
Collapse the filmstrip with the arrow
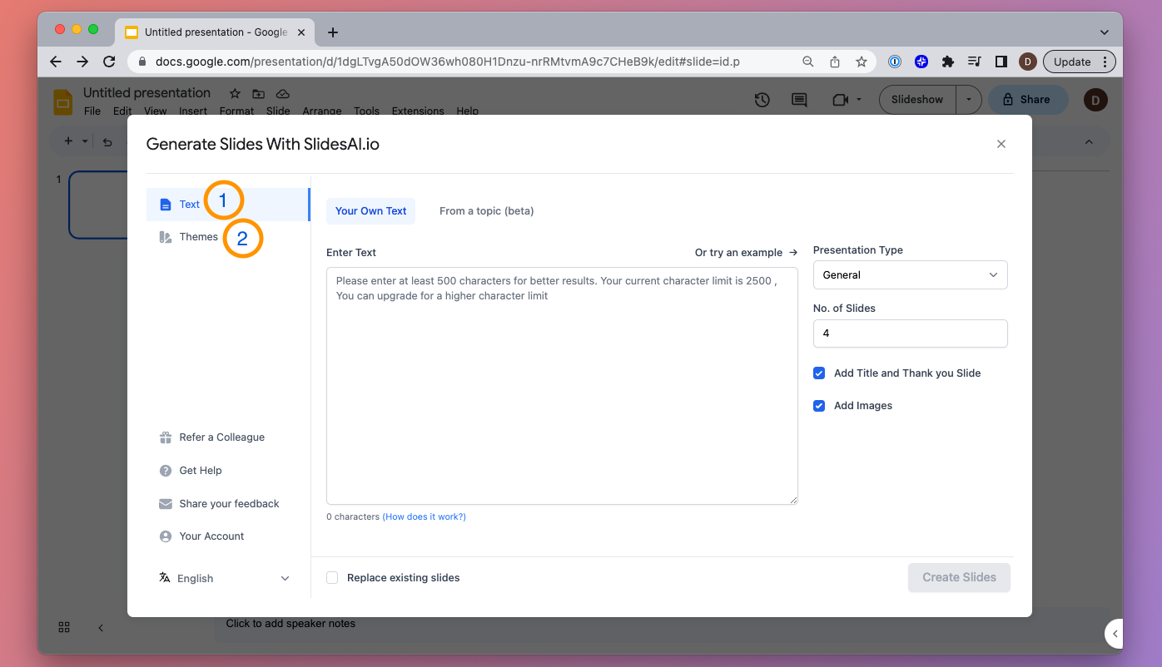101,628
